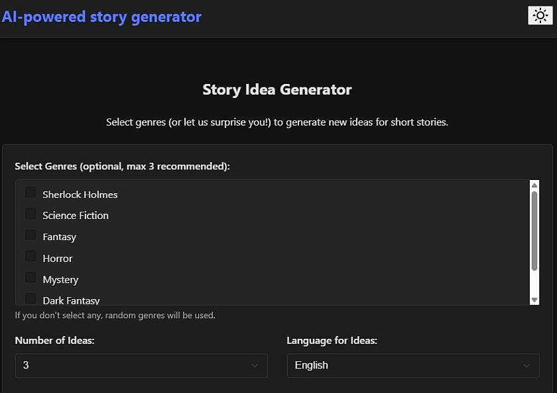Click the Fantasy genre label text
Viewport: 557px width, 393px height.
coord(59,236)
